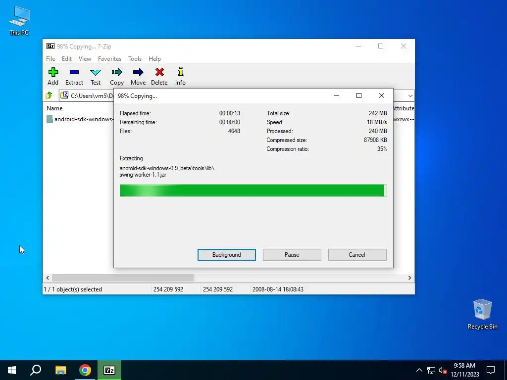Maximize the 7-Zip main window
The width and height of the screenshot is (507, 380).
pyautogui.click(x=381, y=46)
